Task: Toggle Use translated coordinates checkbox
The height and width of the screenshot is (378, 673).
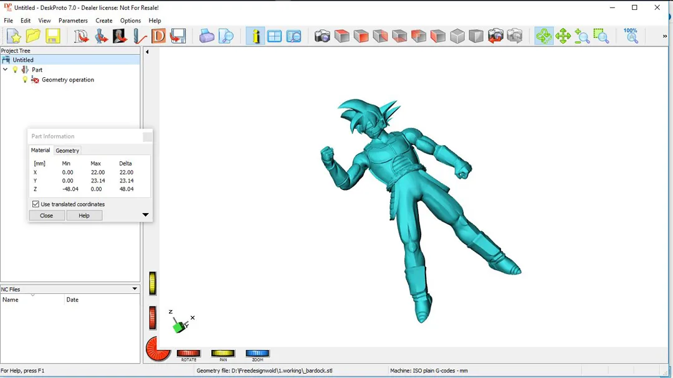Action: pos(36,204)
